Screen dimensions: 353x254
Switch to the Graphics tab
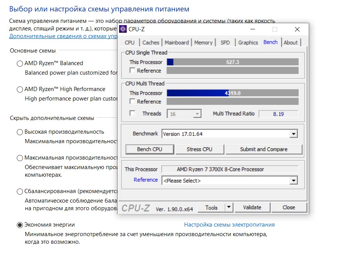point(248,42)
